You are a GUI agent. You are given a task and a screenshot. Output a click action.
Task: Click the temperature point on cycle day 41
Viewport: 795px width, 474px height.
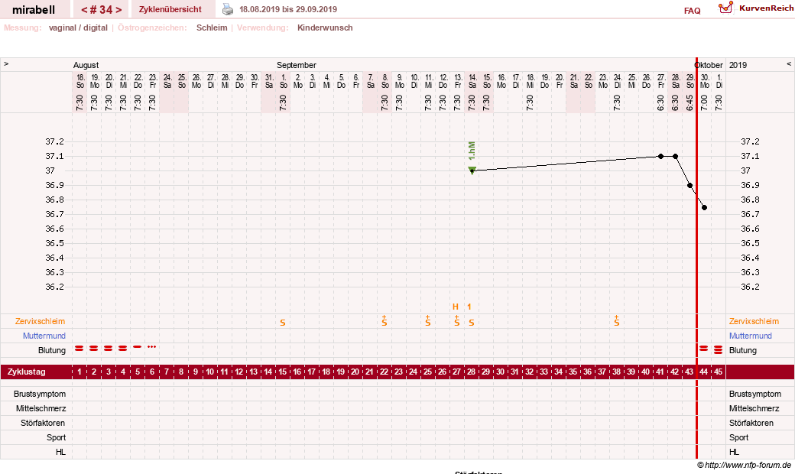(x=660, y=156)
